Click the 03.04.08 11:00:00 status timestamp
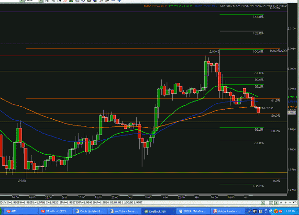The height and width of the screenshot is (215, 299). coord(121,203)
